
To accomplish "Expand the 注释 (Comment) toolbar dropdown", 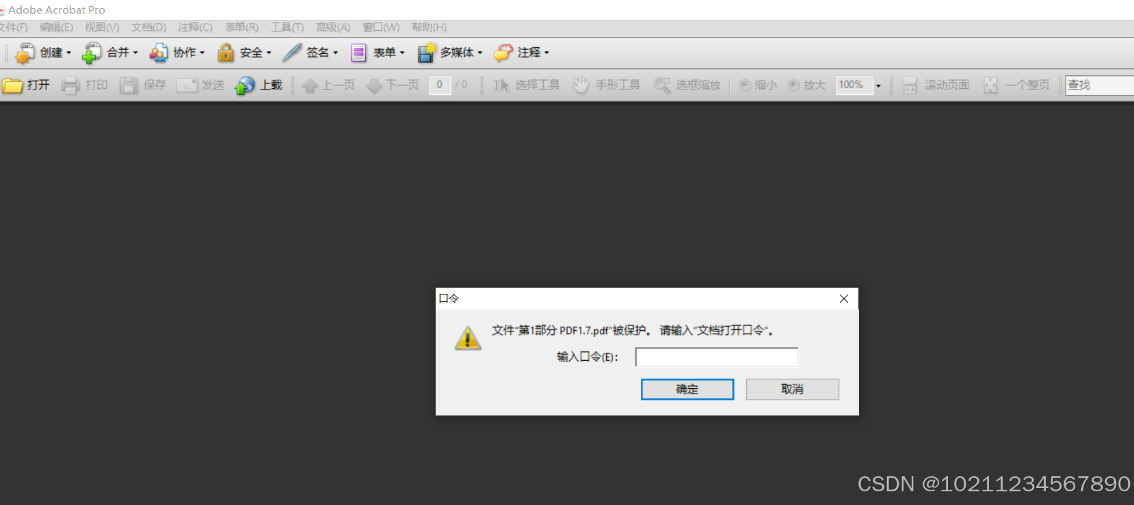I will point(546,53).
